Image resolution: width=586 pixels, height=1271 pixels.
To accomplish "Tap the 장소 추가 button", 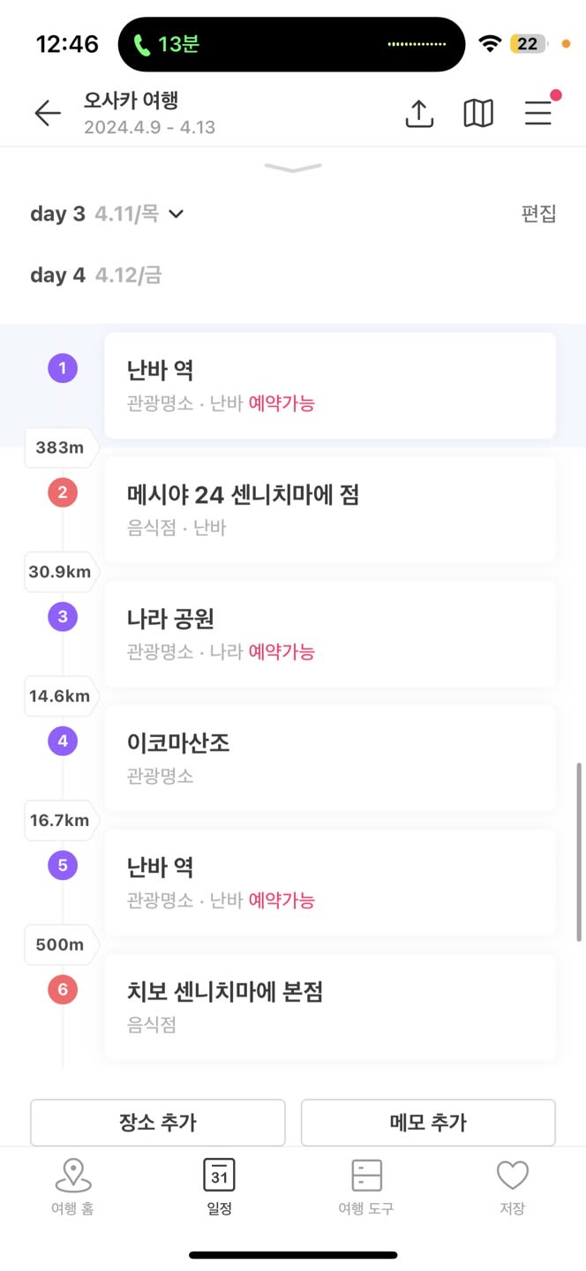I will 158,1123.
